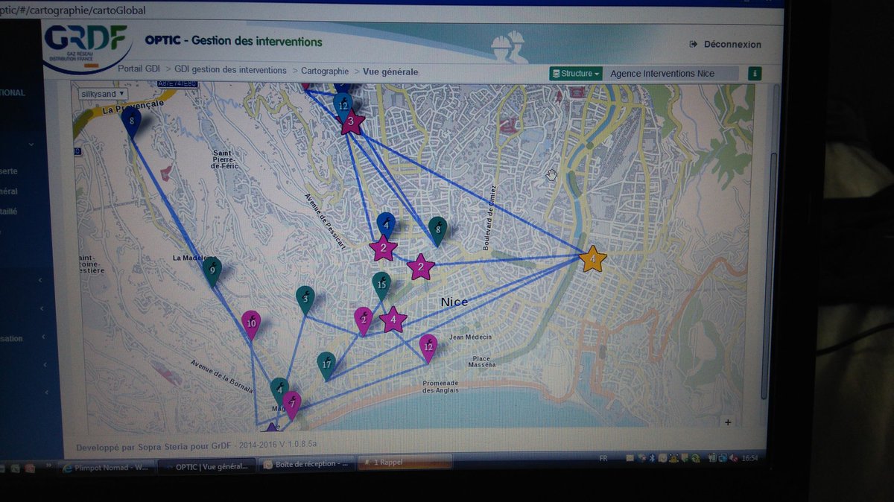
Task: Click the teal pin numbered 15 above Nice label
Action: tap(381, 284)
